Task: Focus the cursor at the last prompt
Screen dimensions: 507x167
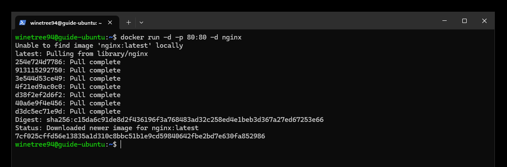Action: coord(121,144)
